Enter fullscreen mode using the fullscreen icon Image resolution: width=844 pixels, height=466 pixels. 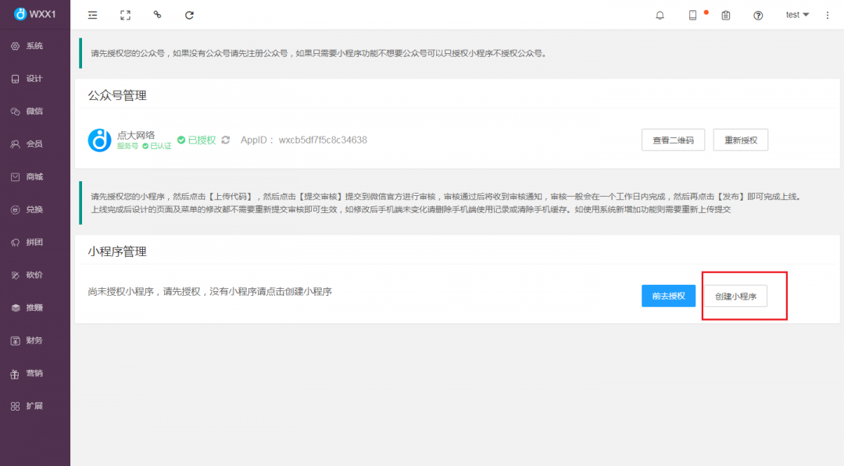(x=125, y=14)
